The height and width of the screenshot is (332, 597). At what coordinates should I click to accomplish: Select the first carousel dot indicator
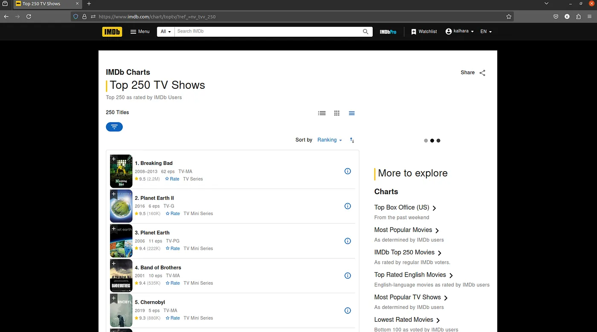click(x=426, y=140)
